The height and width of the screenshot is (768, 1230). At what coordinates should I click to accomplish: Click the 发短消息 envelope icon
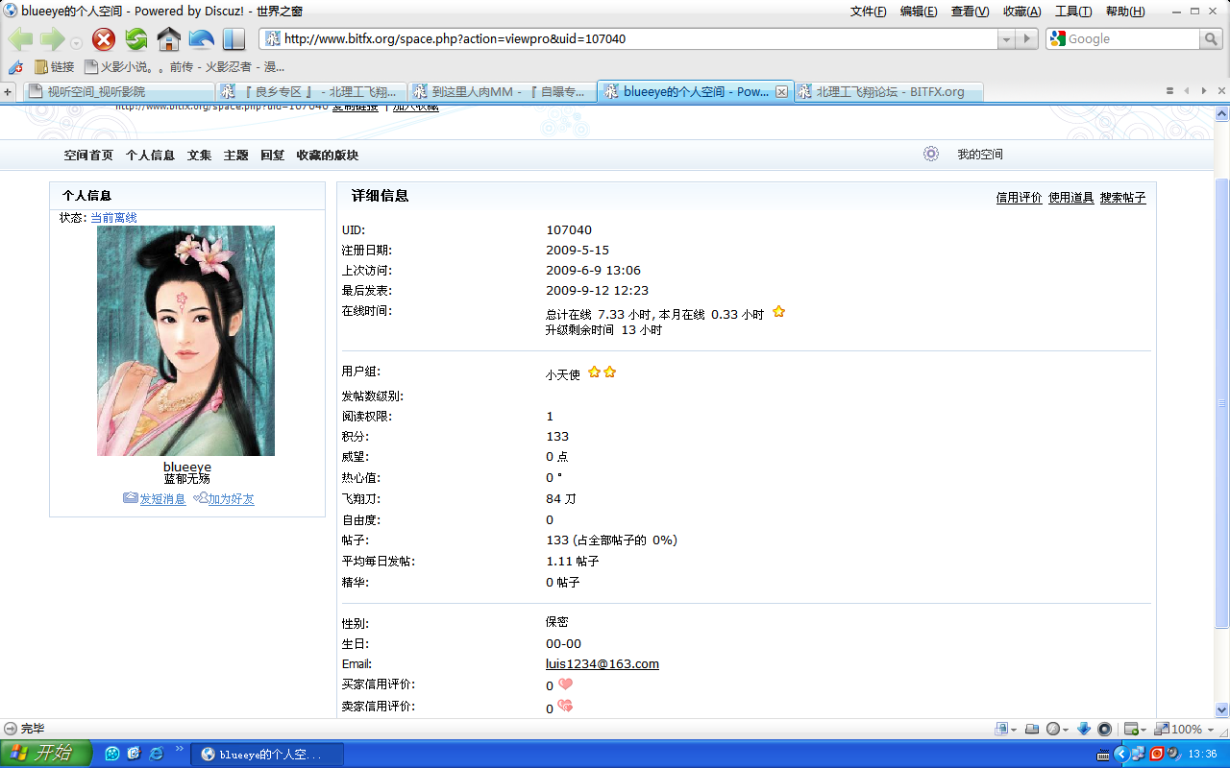tap(131, 498)
